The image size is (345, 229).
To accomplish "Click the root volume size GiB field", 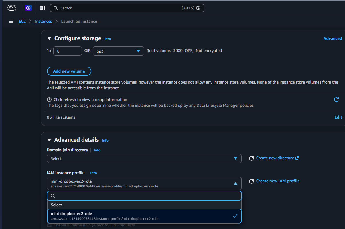I will [x=68, y=51].
